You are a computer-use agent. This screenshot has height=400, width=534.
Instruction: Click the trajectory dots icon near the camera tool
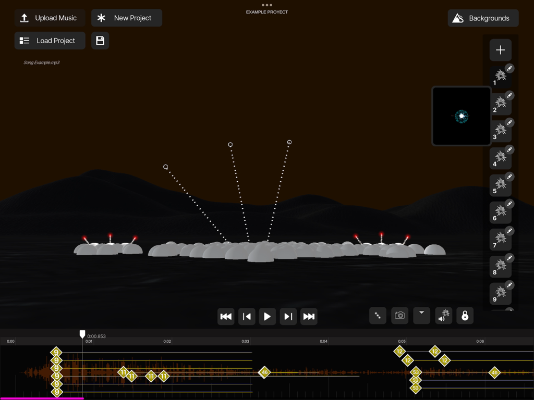pos(378,316)
